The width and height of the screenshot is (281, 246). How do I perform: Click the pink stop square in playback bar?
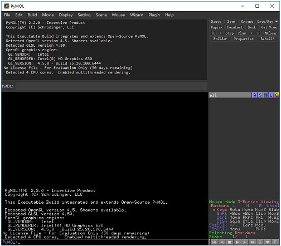[229, 242]
